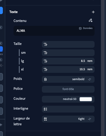The width and height of the screenshot is (106, 136).
Task: Open the Contenu edit settings pencil icon
Action: point(90,20)
